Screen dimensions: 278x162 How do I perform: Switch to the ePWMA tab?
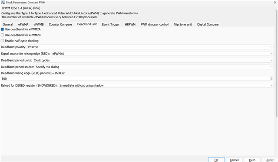coord(23,24)
